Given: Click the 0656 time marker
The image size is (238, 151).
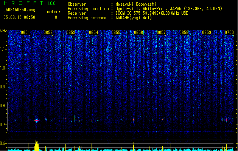Looking at the screenshot, I should pyautogui.click(x=138, y=32).
